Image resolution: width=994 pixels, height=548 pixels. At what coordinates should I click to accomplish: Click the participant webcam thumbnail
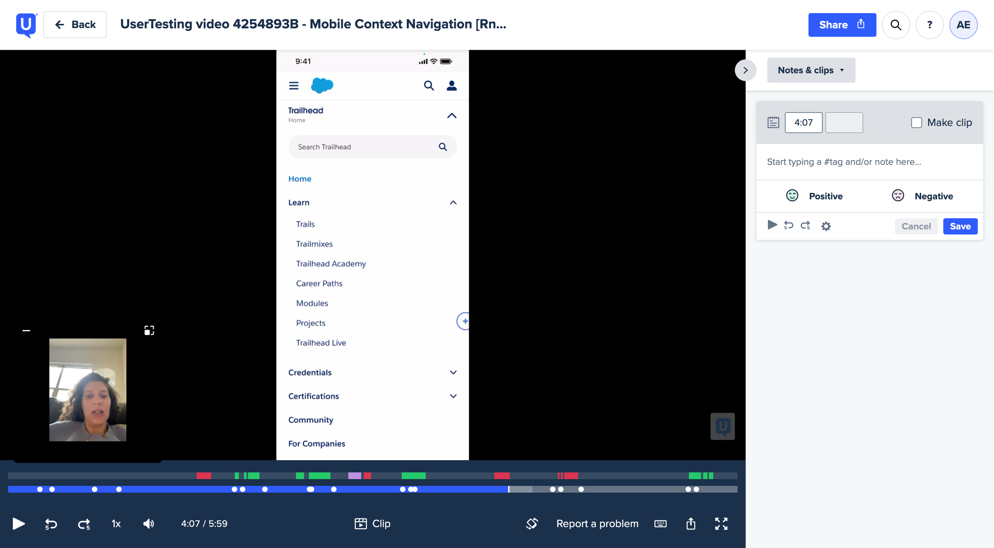(88, 390)
